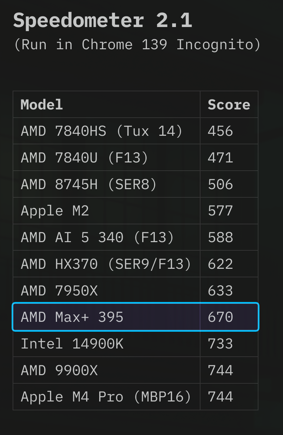Select the Model column header
Viewport: 283px width, 435px height.
(x=106, y=104)
